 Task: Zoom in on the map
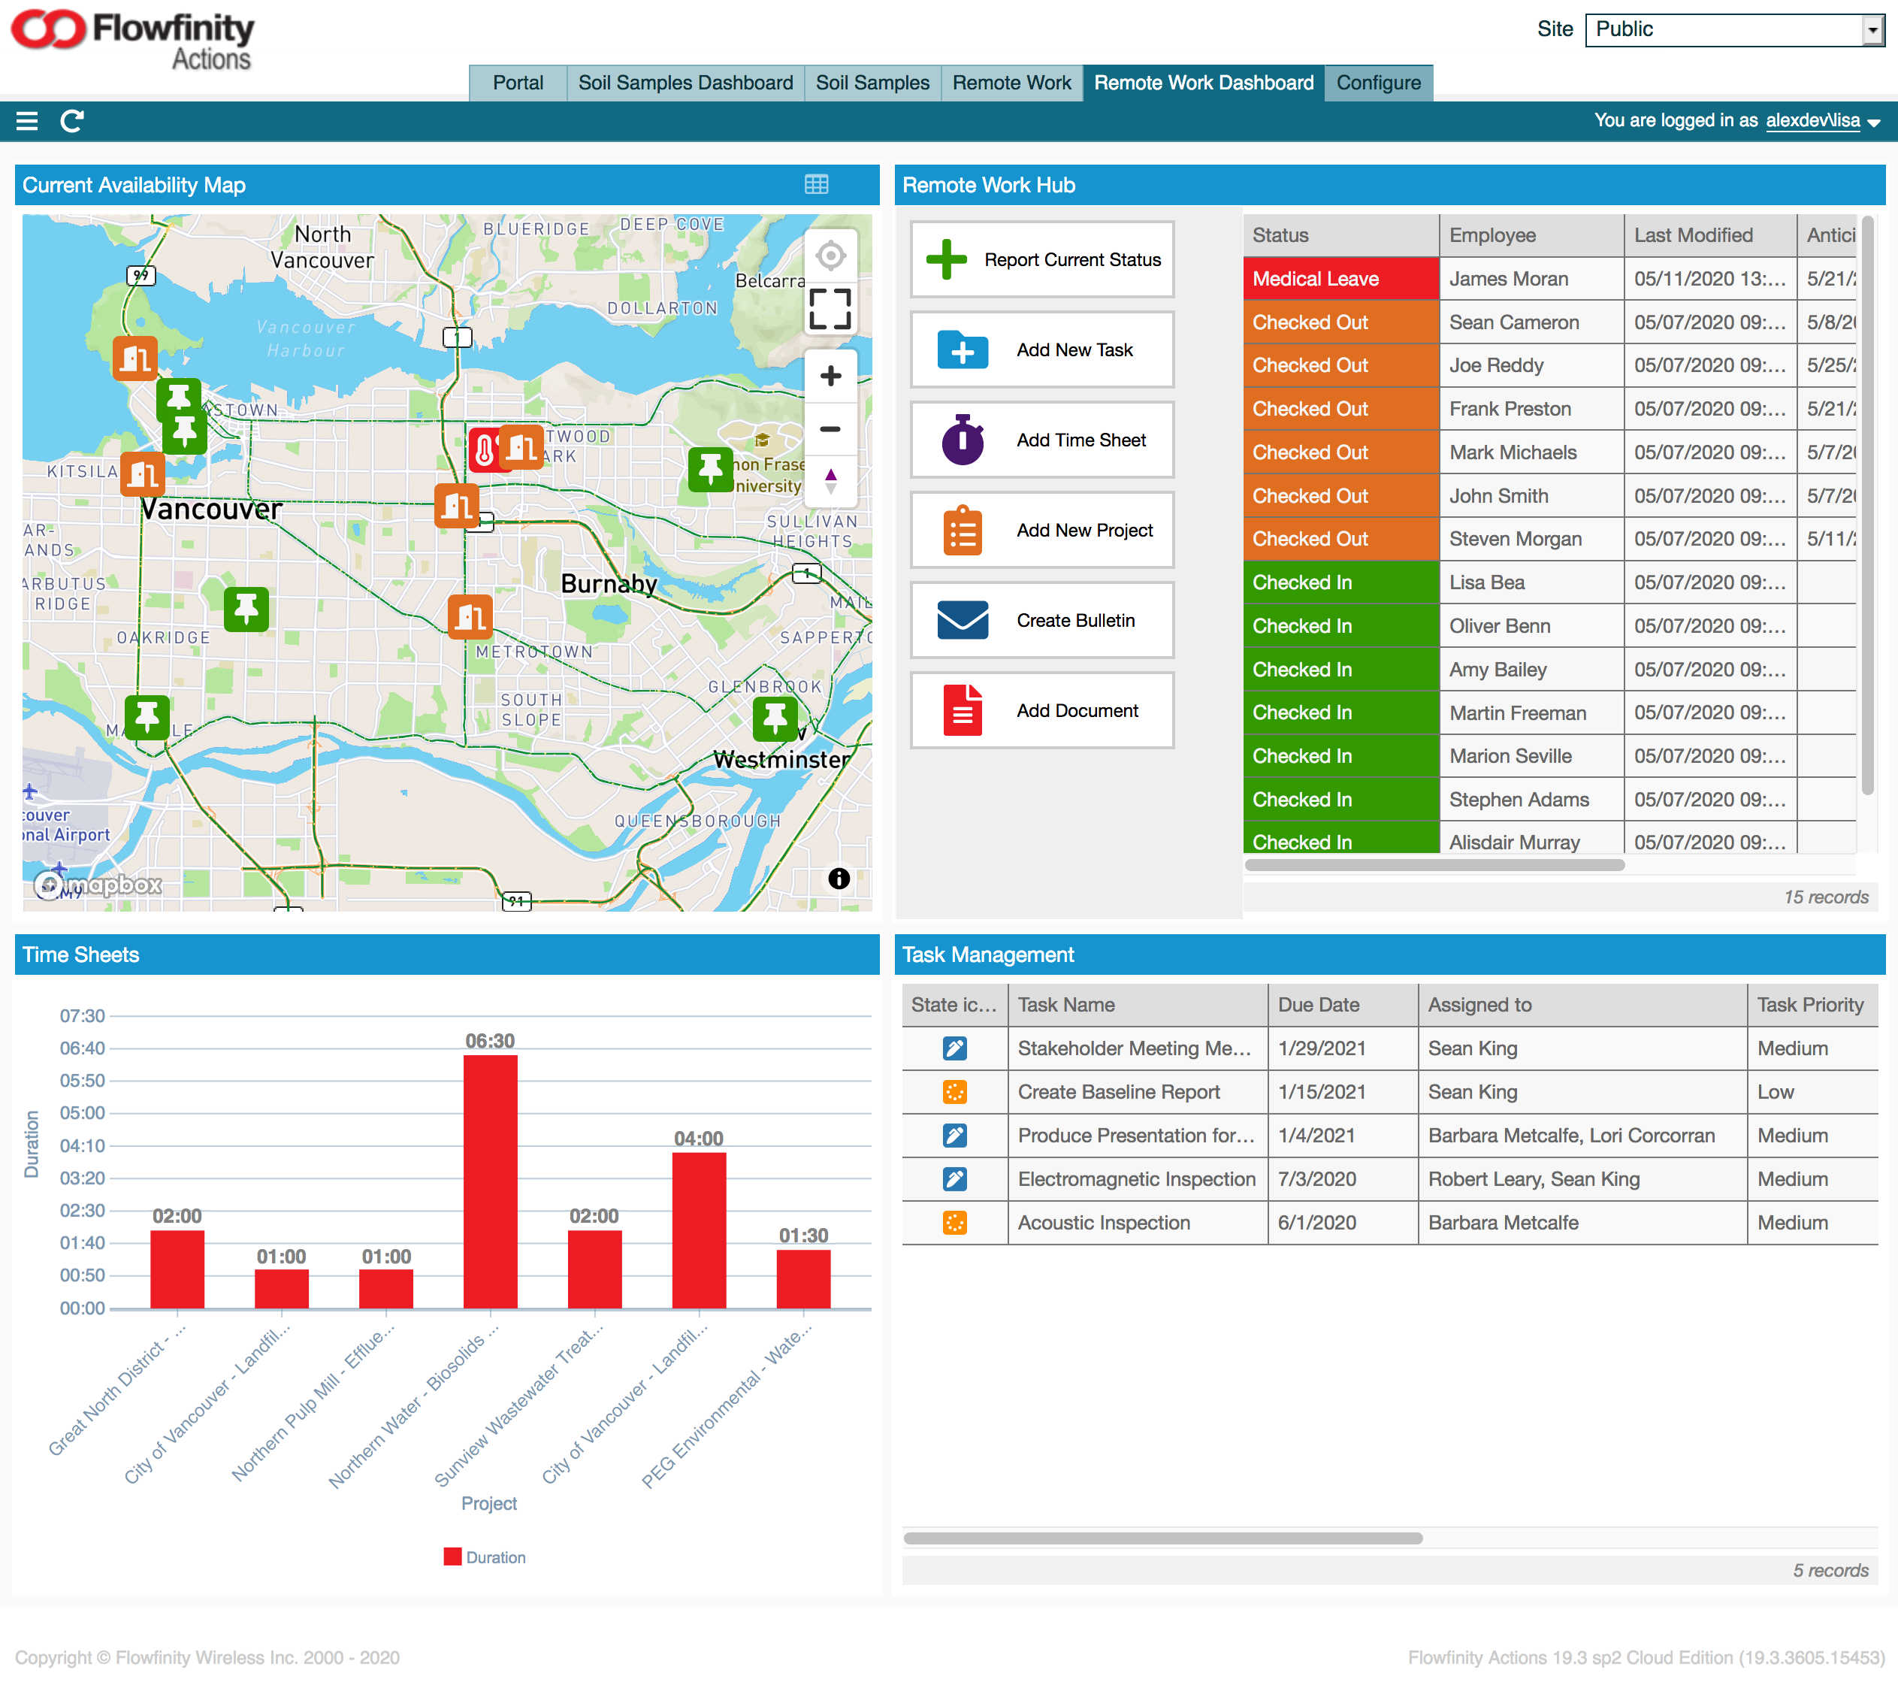coord(830,376)
